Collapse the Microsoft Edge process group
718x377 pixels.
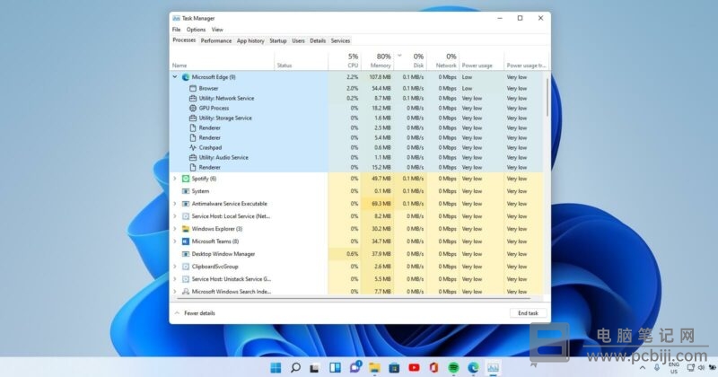click(x=175, y=77)
